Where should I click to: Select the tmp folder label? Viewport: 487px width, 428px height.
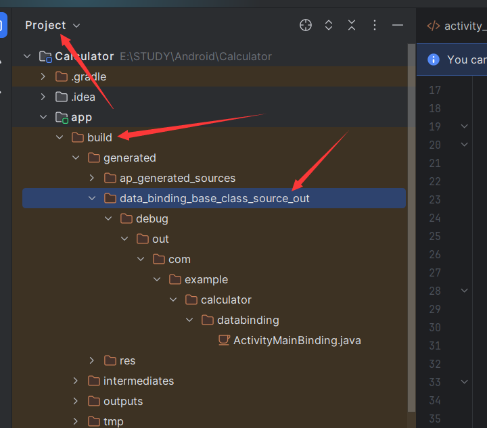(114, 421)
